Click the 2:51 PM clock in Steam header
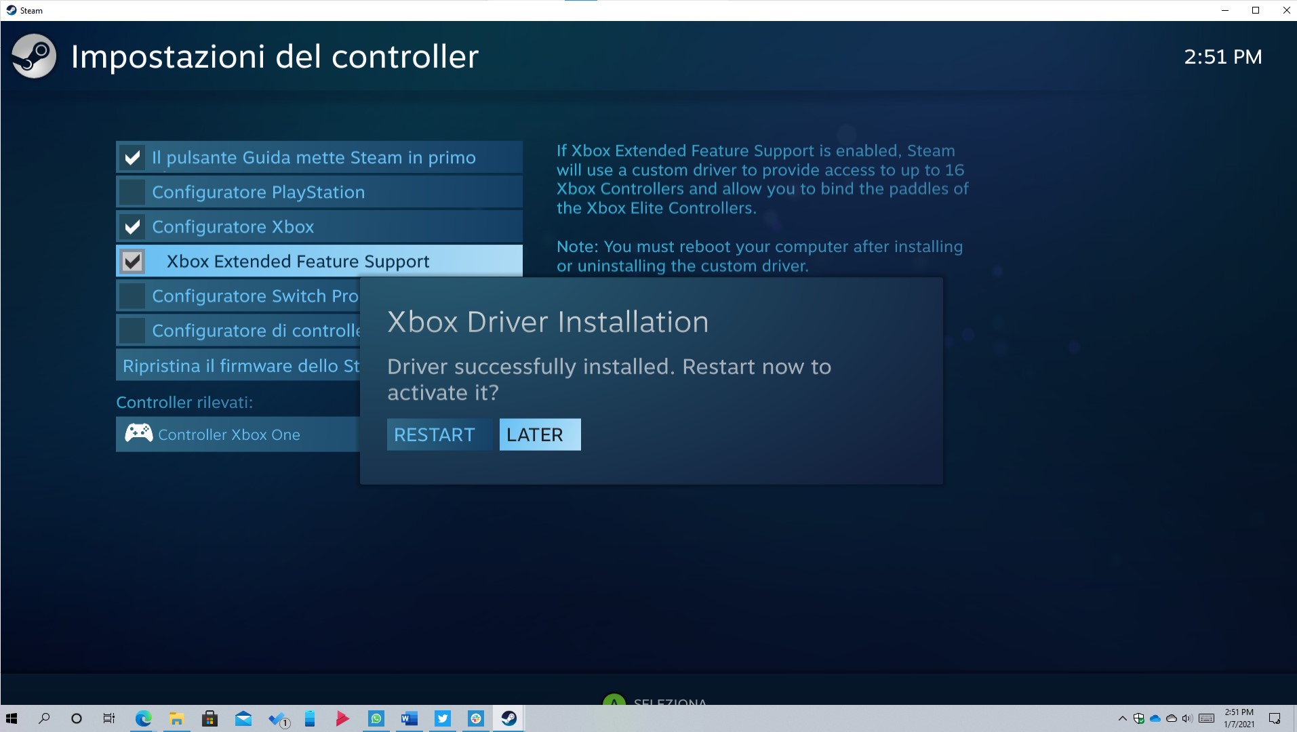 coord(1223,57)
